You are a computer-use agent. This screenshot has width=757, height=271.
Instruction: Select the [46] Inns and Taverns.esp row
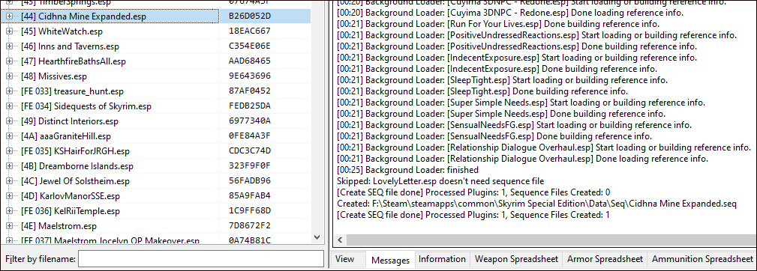156,46
